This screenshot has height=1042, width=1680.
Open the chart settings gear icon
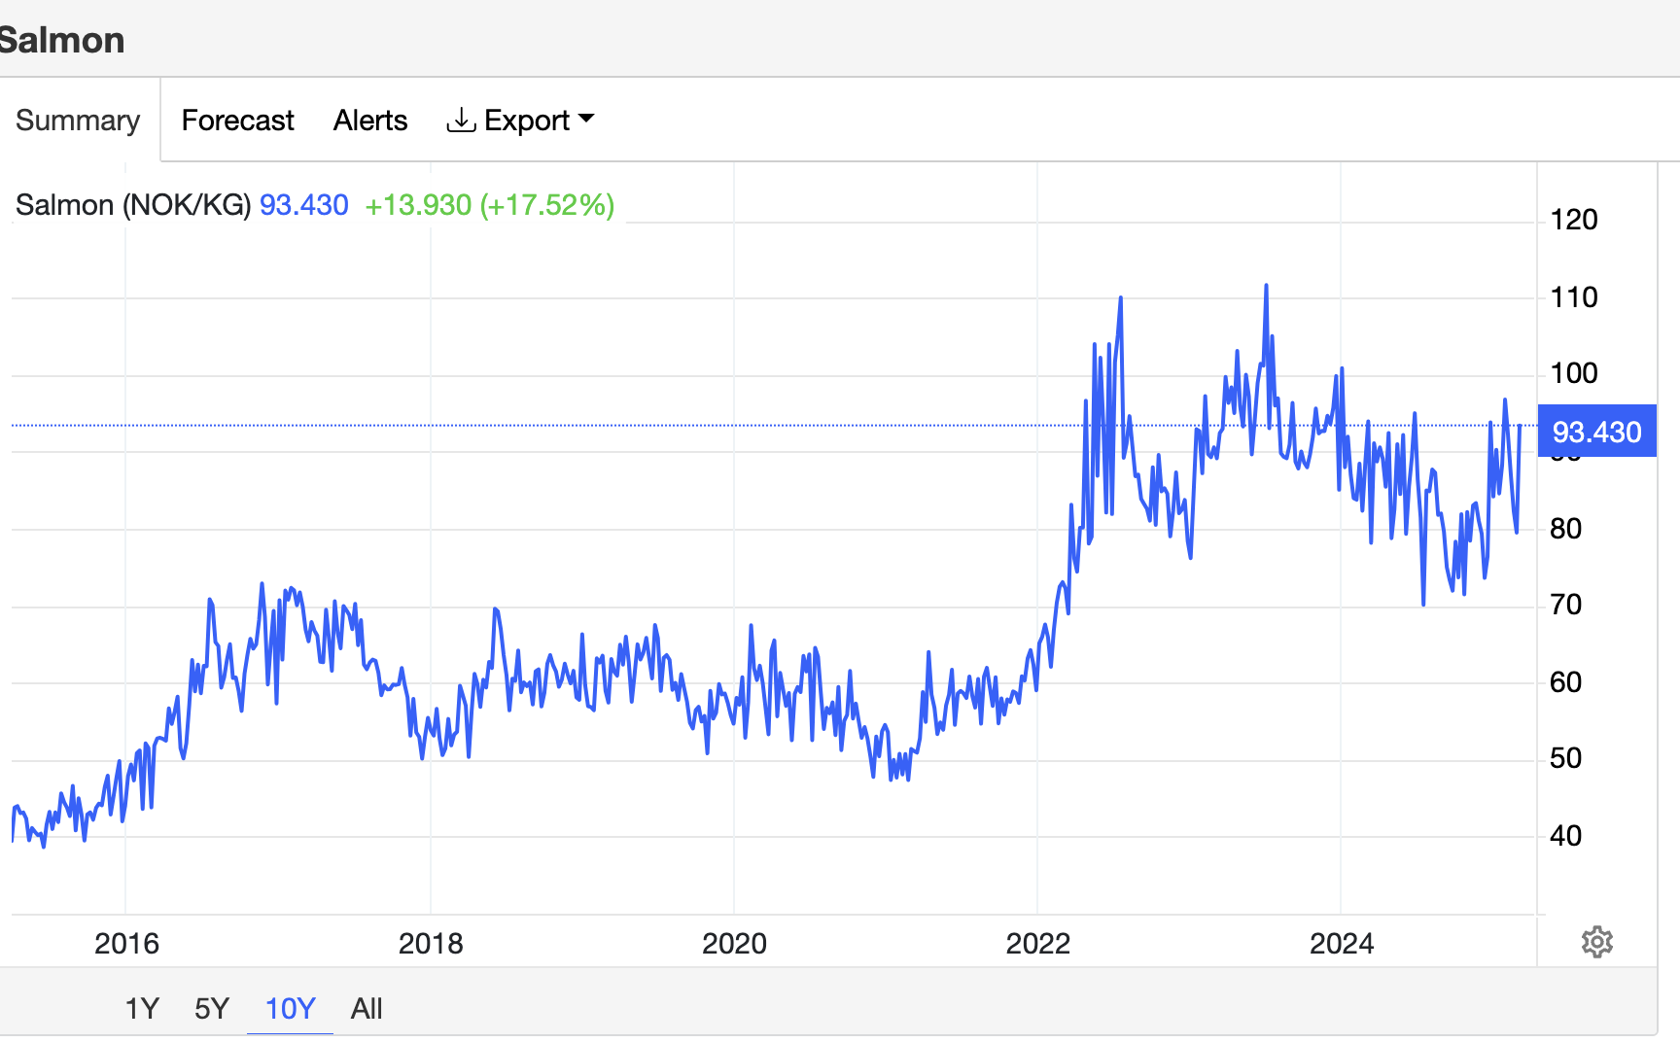1596,942
